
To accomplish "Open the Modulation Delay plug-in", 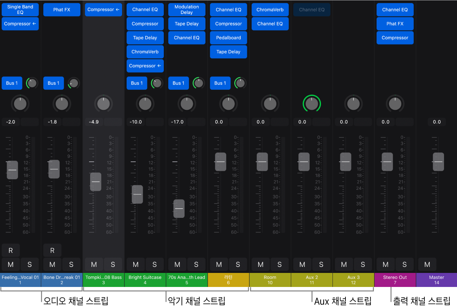I will 187,10.
